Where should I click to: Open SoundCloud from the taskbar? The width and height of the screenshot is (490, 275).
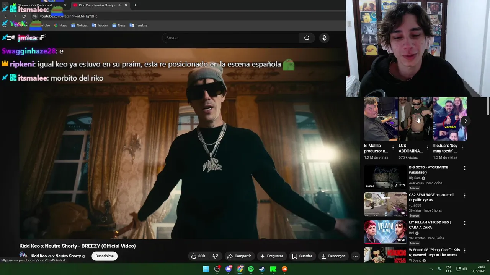(x=284, y=269)
